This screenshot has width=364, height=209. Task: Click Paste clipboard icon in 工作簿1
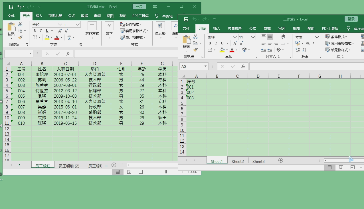coord(11,27)
